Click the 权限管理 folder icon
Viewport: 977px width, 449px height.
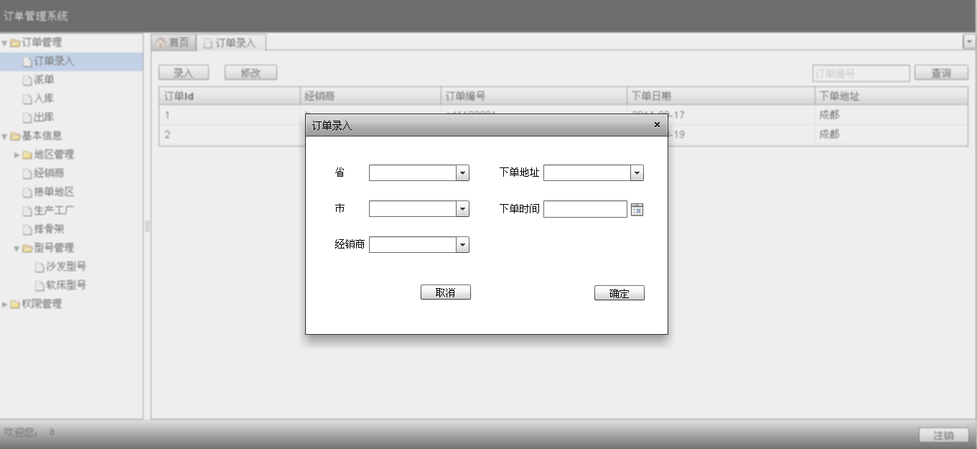[x=15, y=305]
